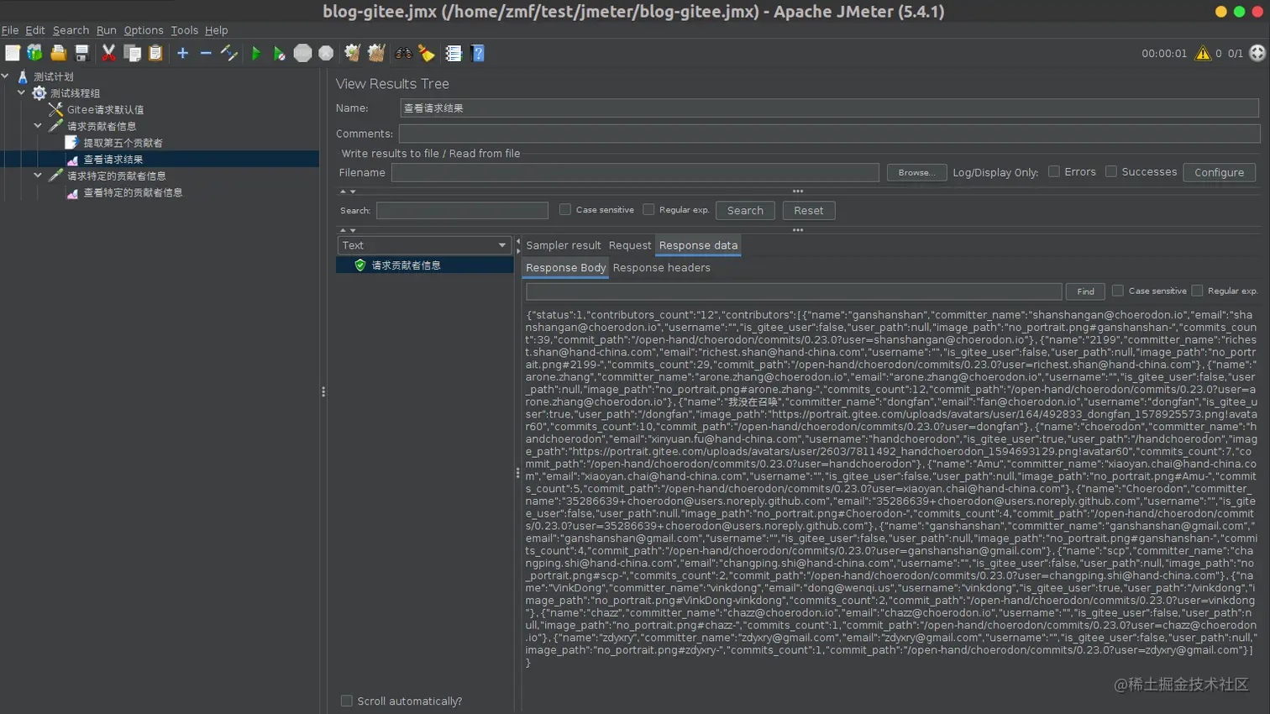Screen dimensions: 1270x714
Task: Click the Cut scissors icon
Action: [108, 53]
